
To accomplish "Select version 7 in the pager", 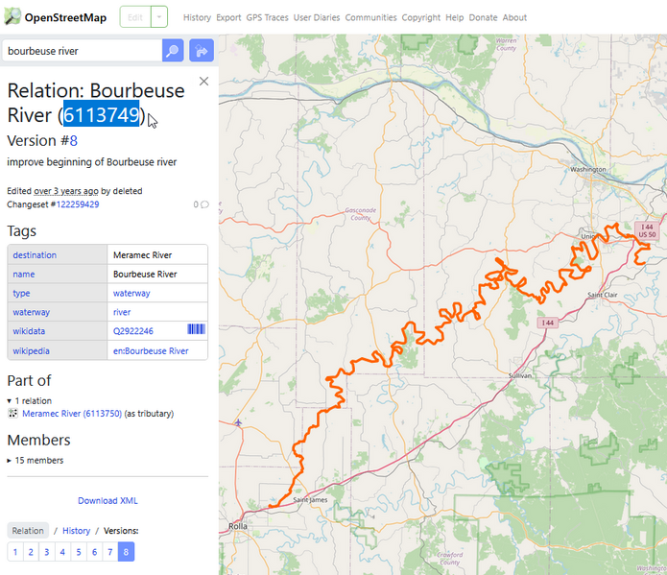I will point(110,552).
